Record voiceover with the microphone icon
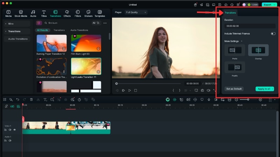 coord(209,99)
